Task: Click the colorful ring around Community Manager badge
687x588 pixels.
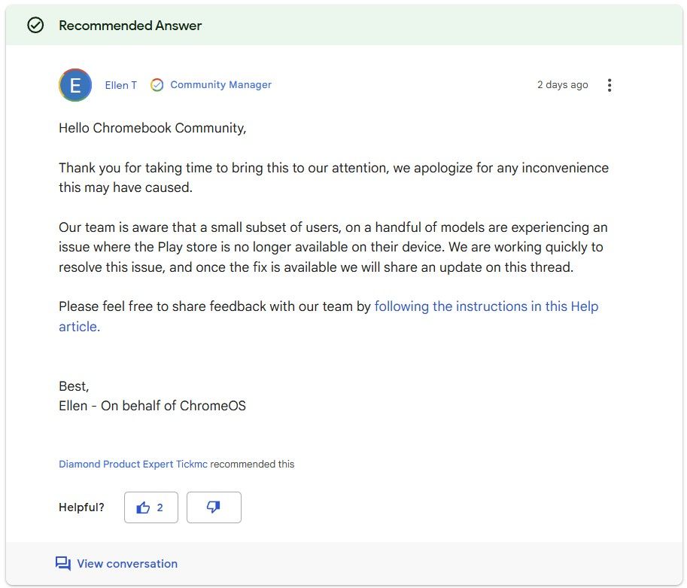Action: tap(157, 85)
